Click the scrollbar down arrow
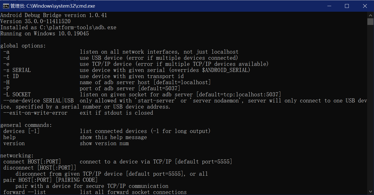Screen dimensions: 374x195 (370, 191)
